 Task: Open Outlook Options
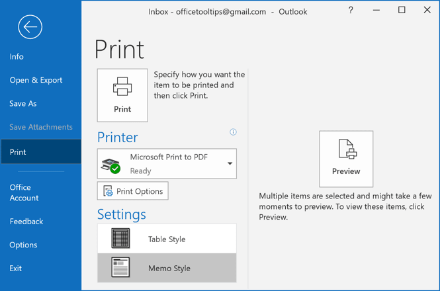23,245
